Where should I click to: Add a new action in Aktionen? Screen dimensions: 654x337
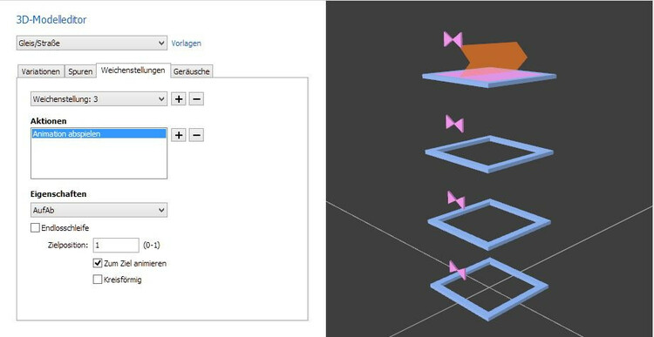coord(179,135)
